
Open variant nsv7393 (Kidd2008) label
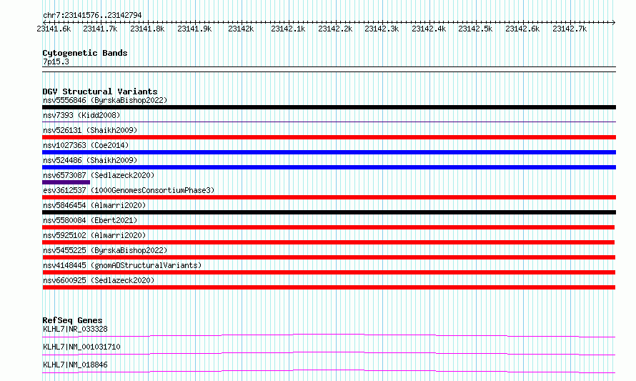[x=81, y=116]
